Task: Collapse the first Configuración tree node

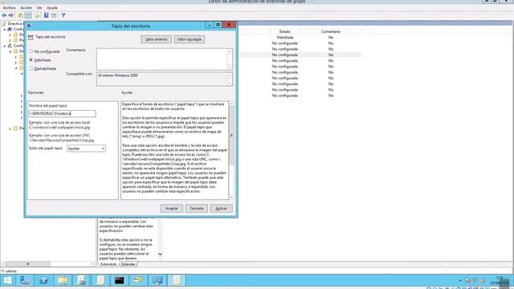Action: pyautogui.click(x=5, y=29)
